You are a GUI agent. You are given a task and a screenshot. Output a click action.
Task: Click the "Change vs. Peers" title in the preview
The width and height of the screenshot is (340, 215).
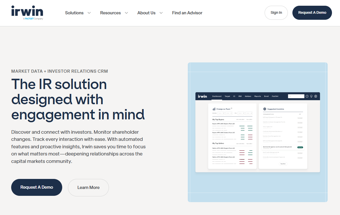[223, 109]
